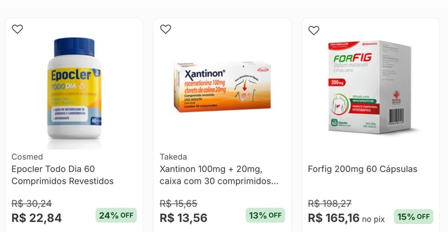This screenshot has width=448, height=232.
Task: Favorite the Epocler Todo Dia product
Action: (x=17, y=29)
